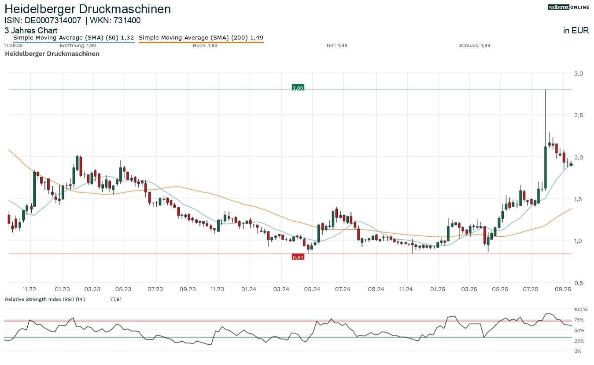Viewport: 594px width, 365px height.
Task: Click the wallstreet ONLINE logo
Action: [x=568, y=7]
